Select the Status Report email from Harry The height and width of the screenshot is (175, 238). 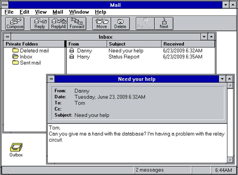click(x=124, y=57)
